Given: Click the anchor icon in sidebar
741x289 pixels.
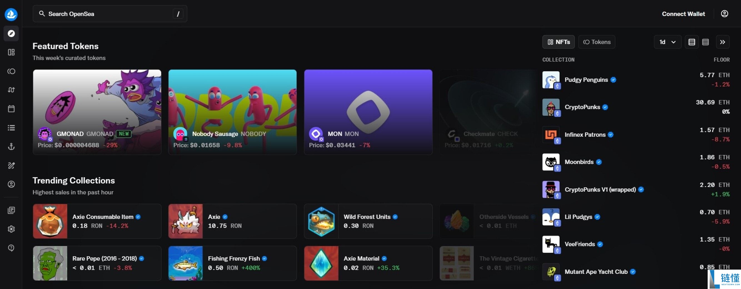Looking at the screenshot, I should pos(11,147).
